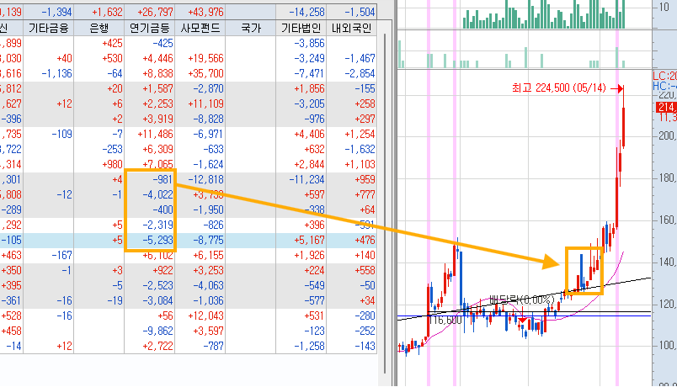The width and height of the screenshot is (677, 387).
Task: Click the +980 cell under 은행
Action: pyautogui.click(x=112, y=164)
